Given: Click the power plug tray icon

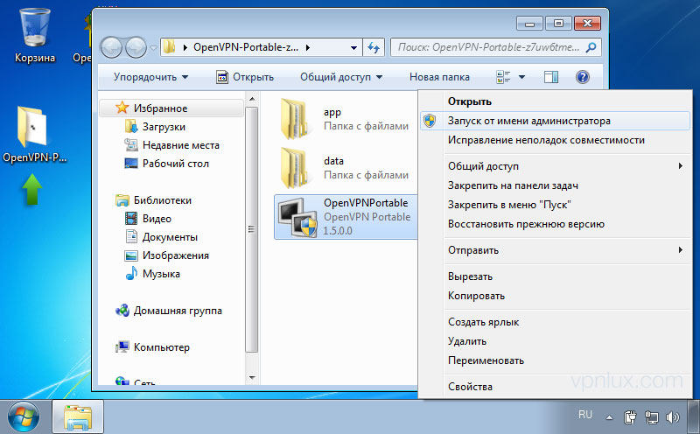Looking at the screenshot, I should 630,417.
